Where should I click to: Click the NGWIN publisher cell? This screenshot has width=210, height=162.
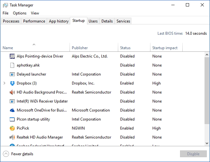tap(78, 128)
